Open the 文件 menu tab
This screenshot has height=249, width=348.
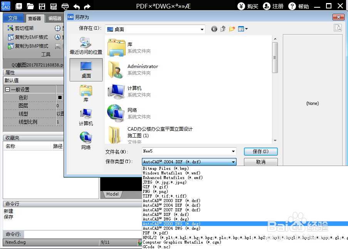click(x=13, y=18)
